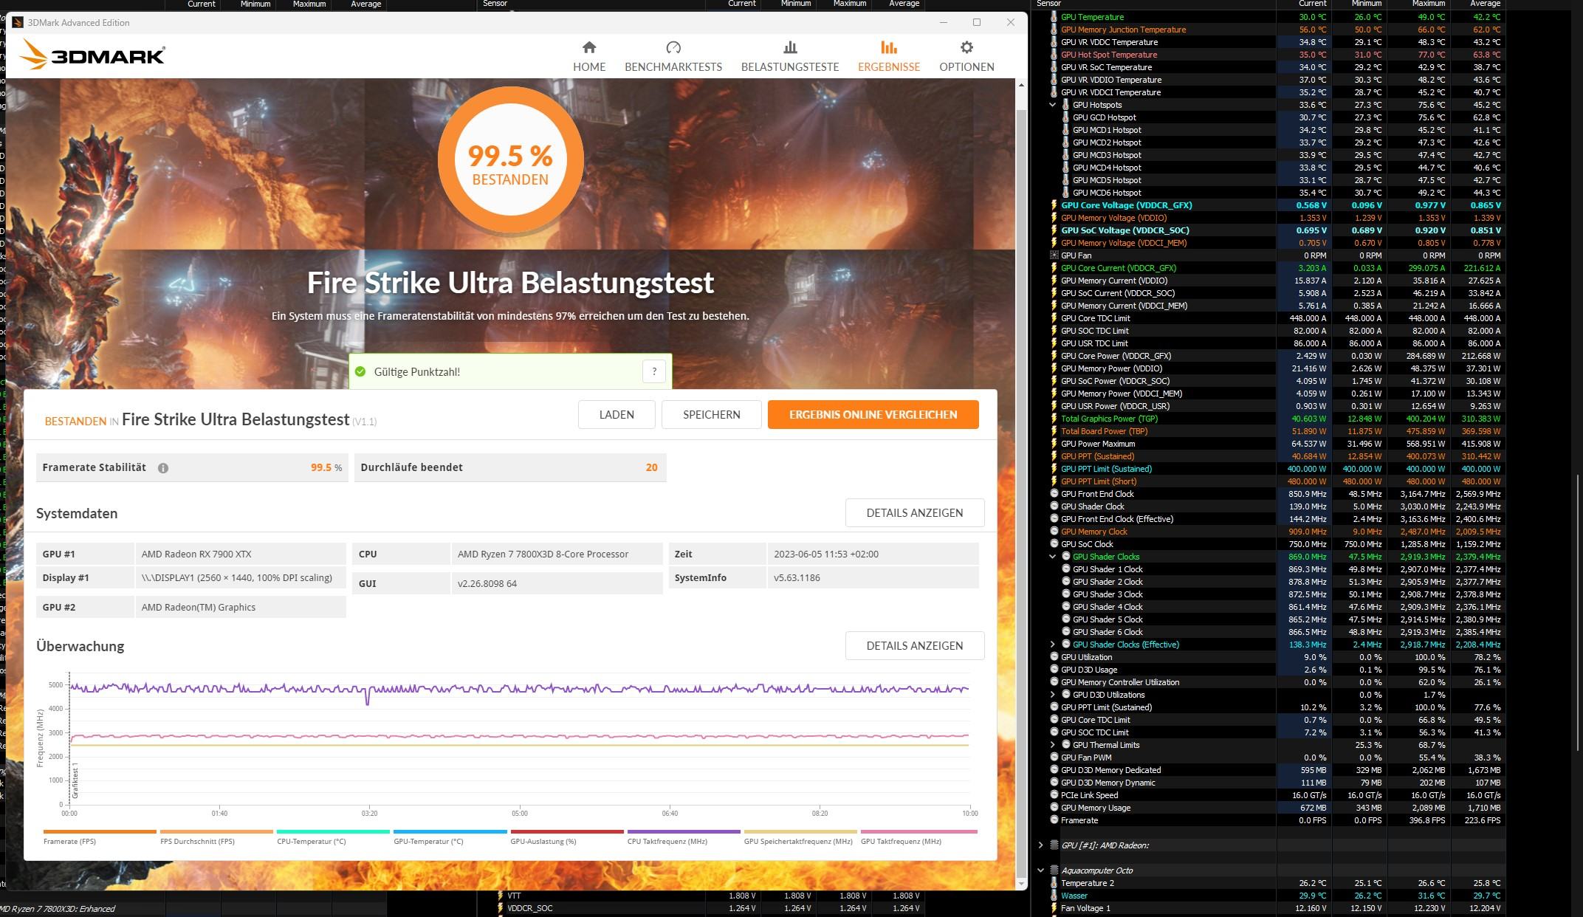Click the Speichern button
The height and width of the screenshot is (917, 1583).
(x=711, y=414)
